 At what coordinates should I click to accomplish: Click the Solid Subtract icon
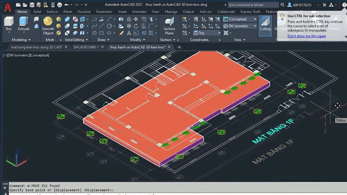[67, 26]
